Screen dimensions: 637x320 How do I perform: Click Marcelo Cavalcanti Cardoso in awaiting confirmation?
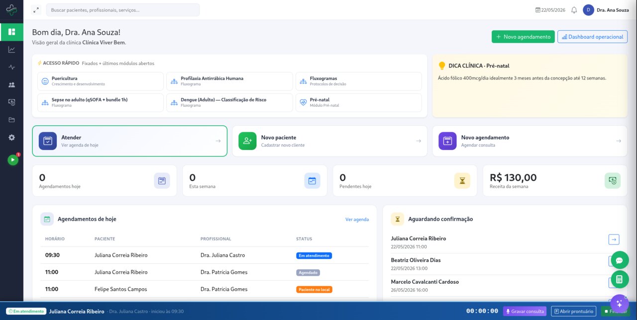(425, 282)
